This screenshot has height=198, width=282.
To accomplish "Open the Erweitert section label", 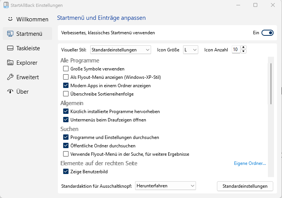I will pyautogui.click(x=27, y=77).
